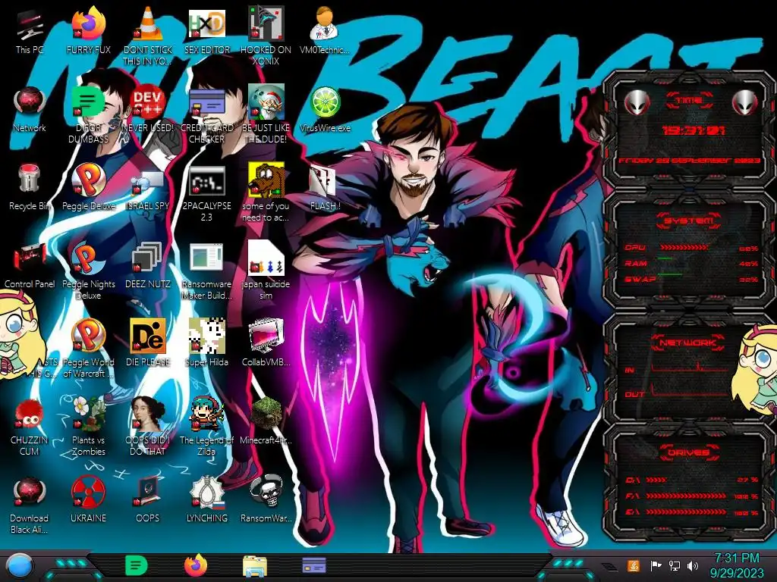Open the VM0Technic doctor icon

pos(325,23)
